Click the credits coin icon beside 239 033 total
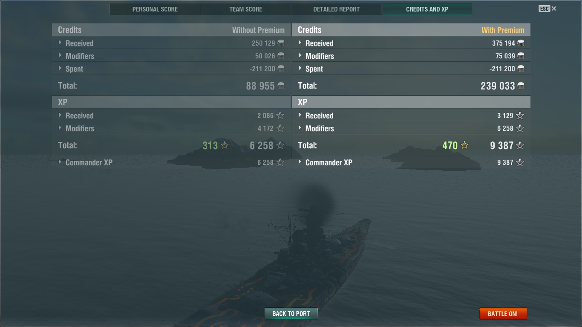This screenshot has height=327, width=582. pos(521,86)
